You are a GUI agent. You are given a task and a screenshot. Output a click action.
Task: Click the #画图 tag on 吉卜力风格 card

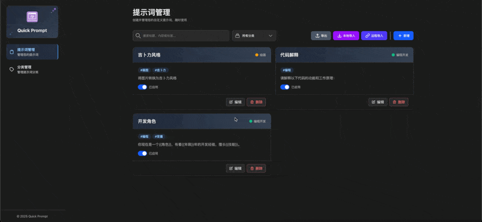point(144,70)
